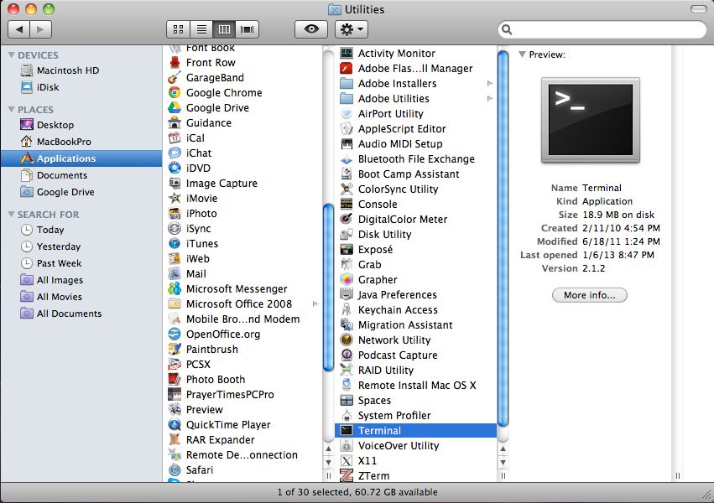Switch to icon view

(x=179, y=29)
